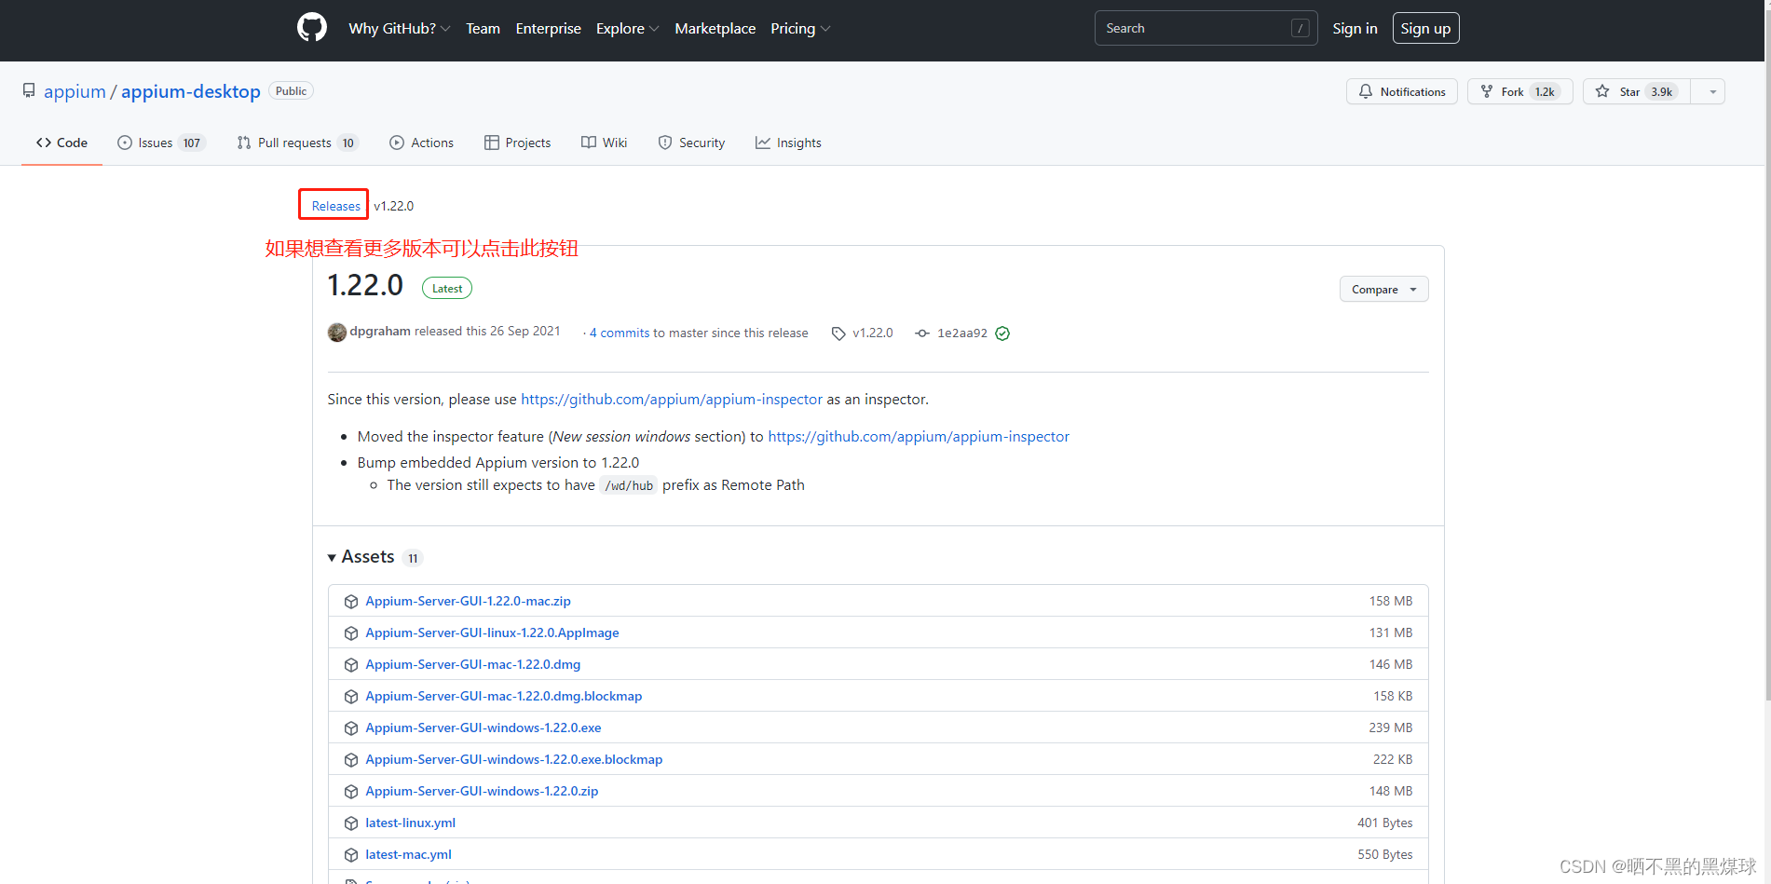Download Appium-Server-GUI-1.22.0-mac.zip
This screenshot has width=1771, height=884.
(468, 601)
